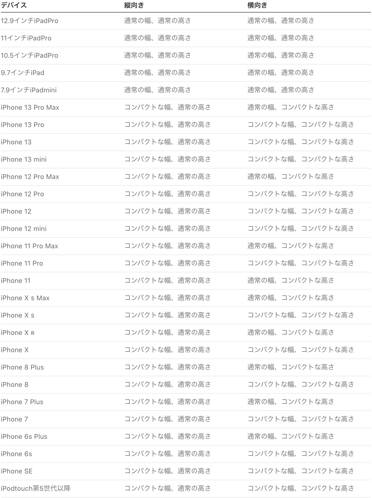Click the 横向き column header
372x498 pixels.
point(257,5)
